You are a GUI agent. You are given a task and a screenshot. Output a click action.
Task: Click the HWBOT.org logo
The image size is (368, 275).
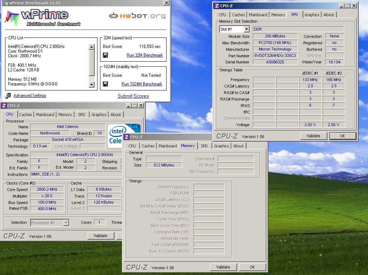(x=137, y=16)
